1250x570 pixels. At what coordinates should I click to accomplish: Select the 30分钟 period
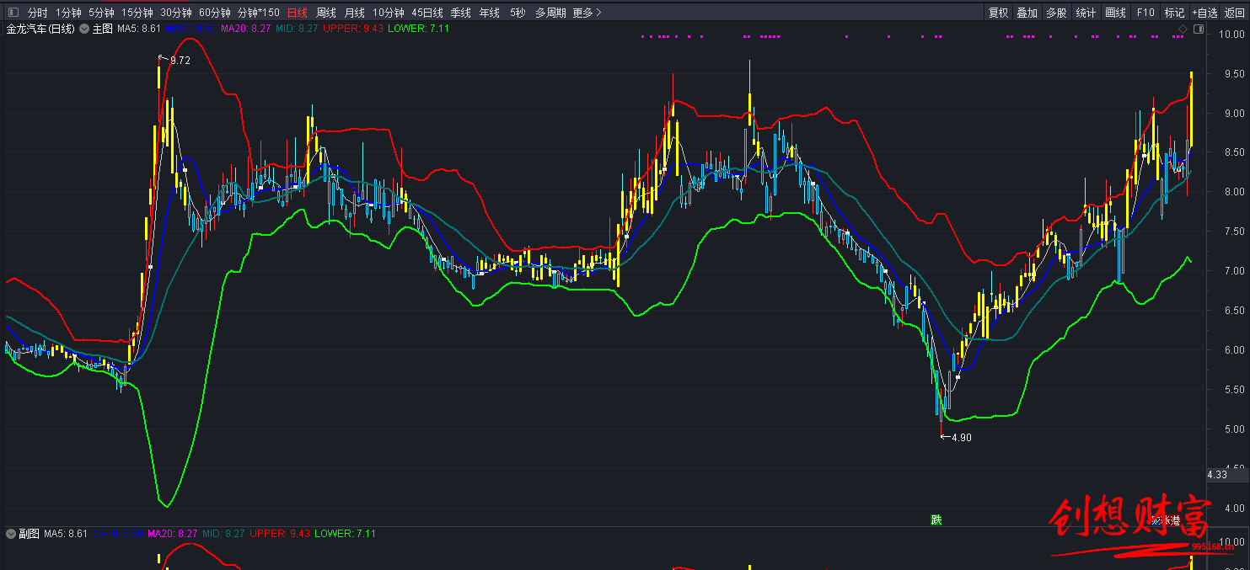tap(176, 13)
